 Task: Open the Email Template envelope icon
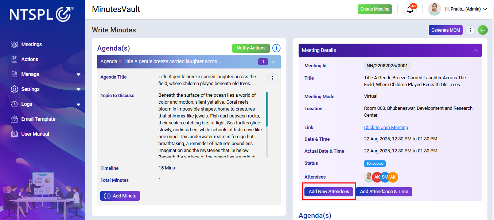(15, 119)
